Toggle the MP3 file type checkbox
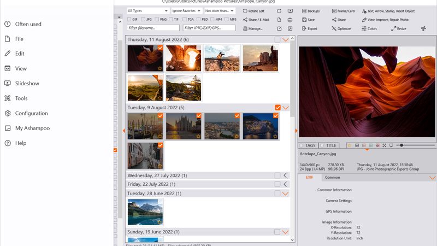 (x=227, y=19)
